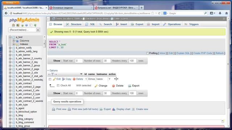Open the Browse tab
The width and height of the screenshot is (232, 130).
55,24
